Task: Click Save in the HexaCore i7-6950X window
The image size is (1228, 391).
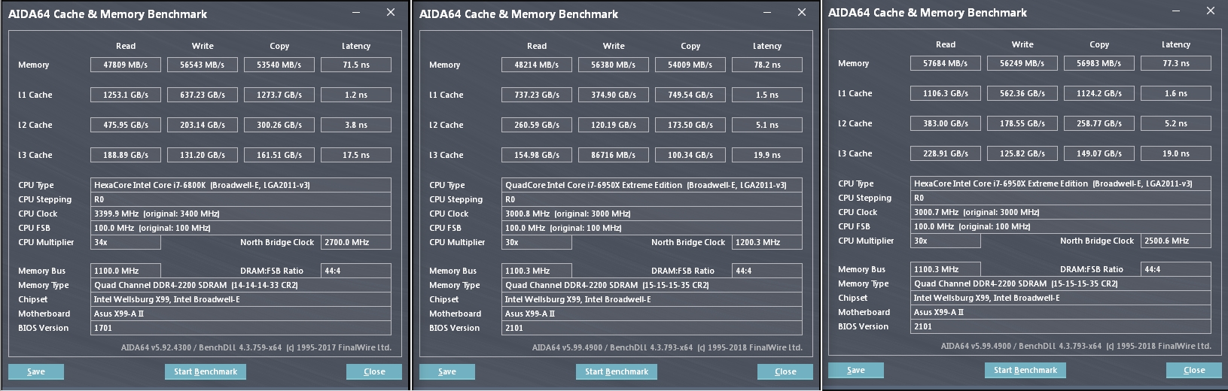Action: (x=856, y=370)
